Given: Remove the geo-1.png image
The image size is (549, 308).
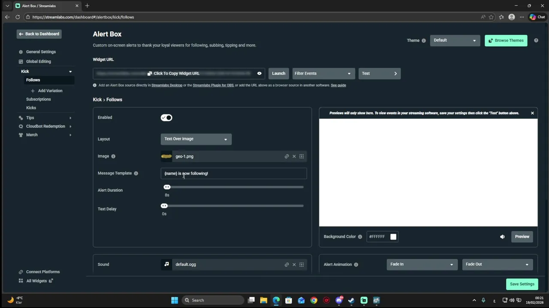Looking at the screenshot, I should (294, 157).
